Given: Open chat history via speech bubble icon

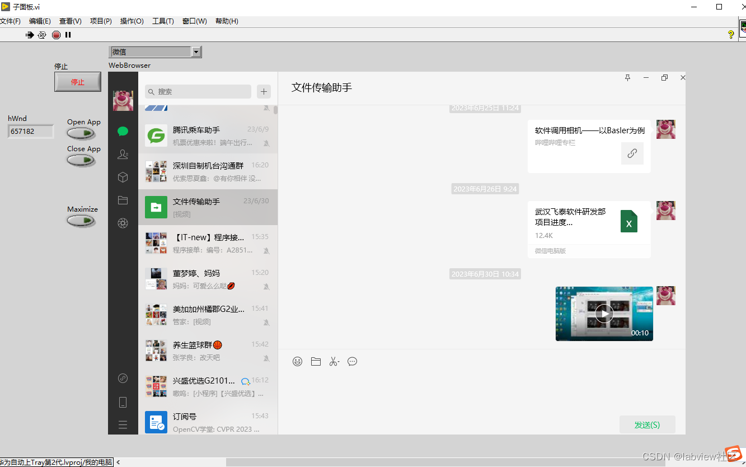Looking at the screenshot, I should pyautogui.click(x=352, y=361).
